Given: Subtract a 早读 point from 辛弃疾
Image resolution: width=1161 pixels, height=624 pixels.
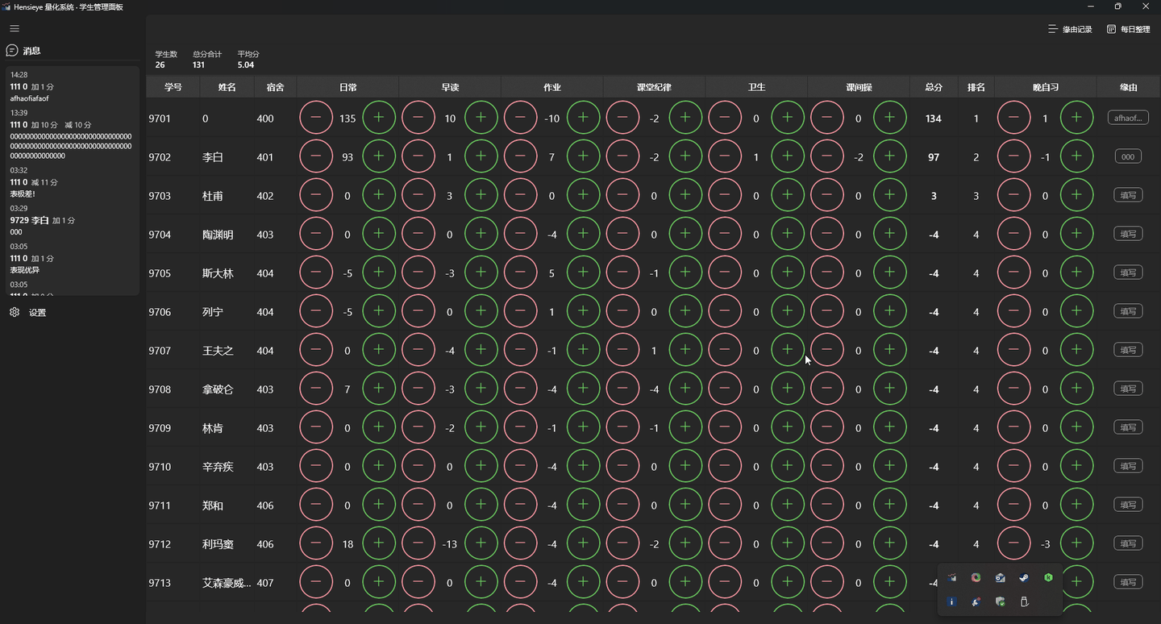Looking at the screenshot, I should pos(418,467).
